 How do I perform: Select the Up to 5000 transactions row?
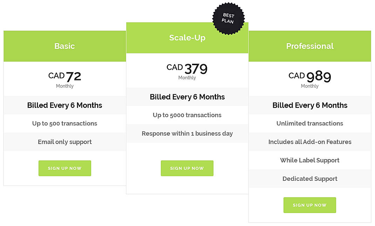187,115
